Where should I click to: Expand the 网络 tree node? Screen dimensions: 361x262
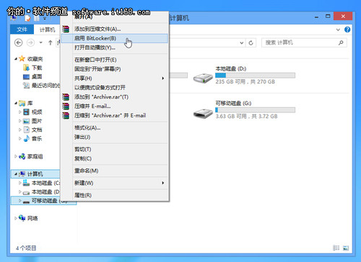16,218
